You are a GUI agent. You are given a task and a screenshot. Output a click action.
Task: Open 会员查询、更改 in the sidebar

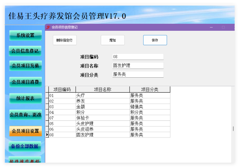point(25,114)
